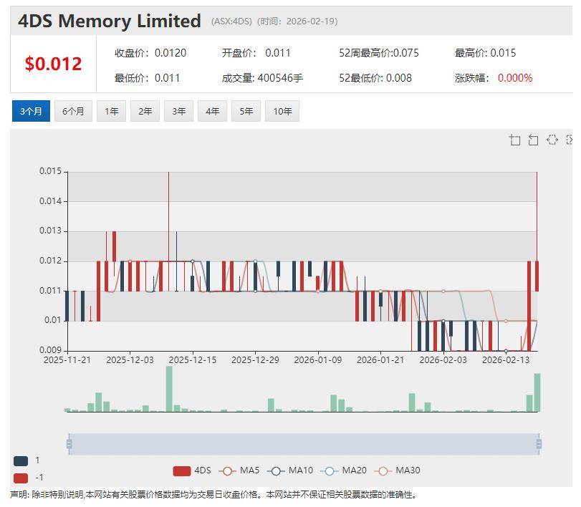
Task: Choose the 2年 time range
Action: point(145,111)
